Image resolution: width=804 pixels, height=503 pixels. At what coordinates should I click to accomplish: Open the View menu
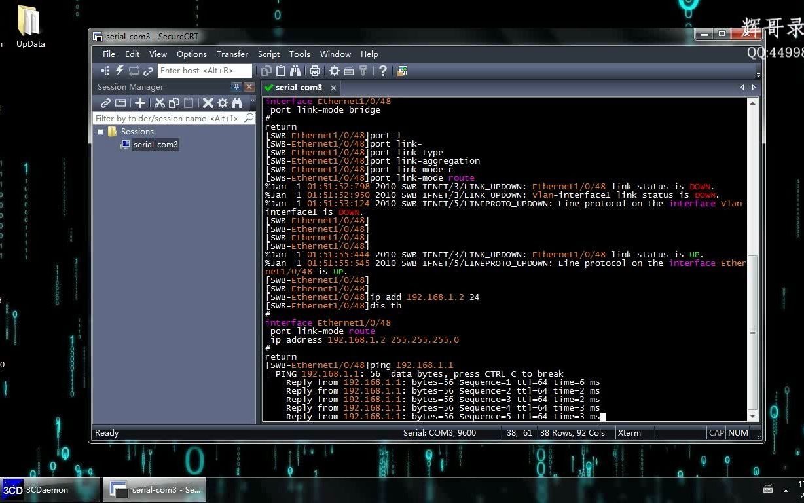158,54
